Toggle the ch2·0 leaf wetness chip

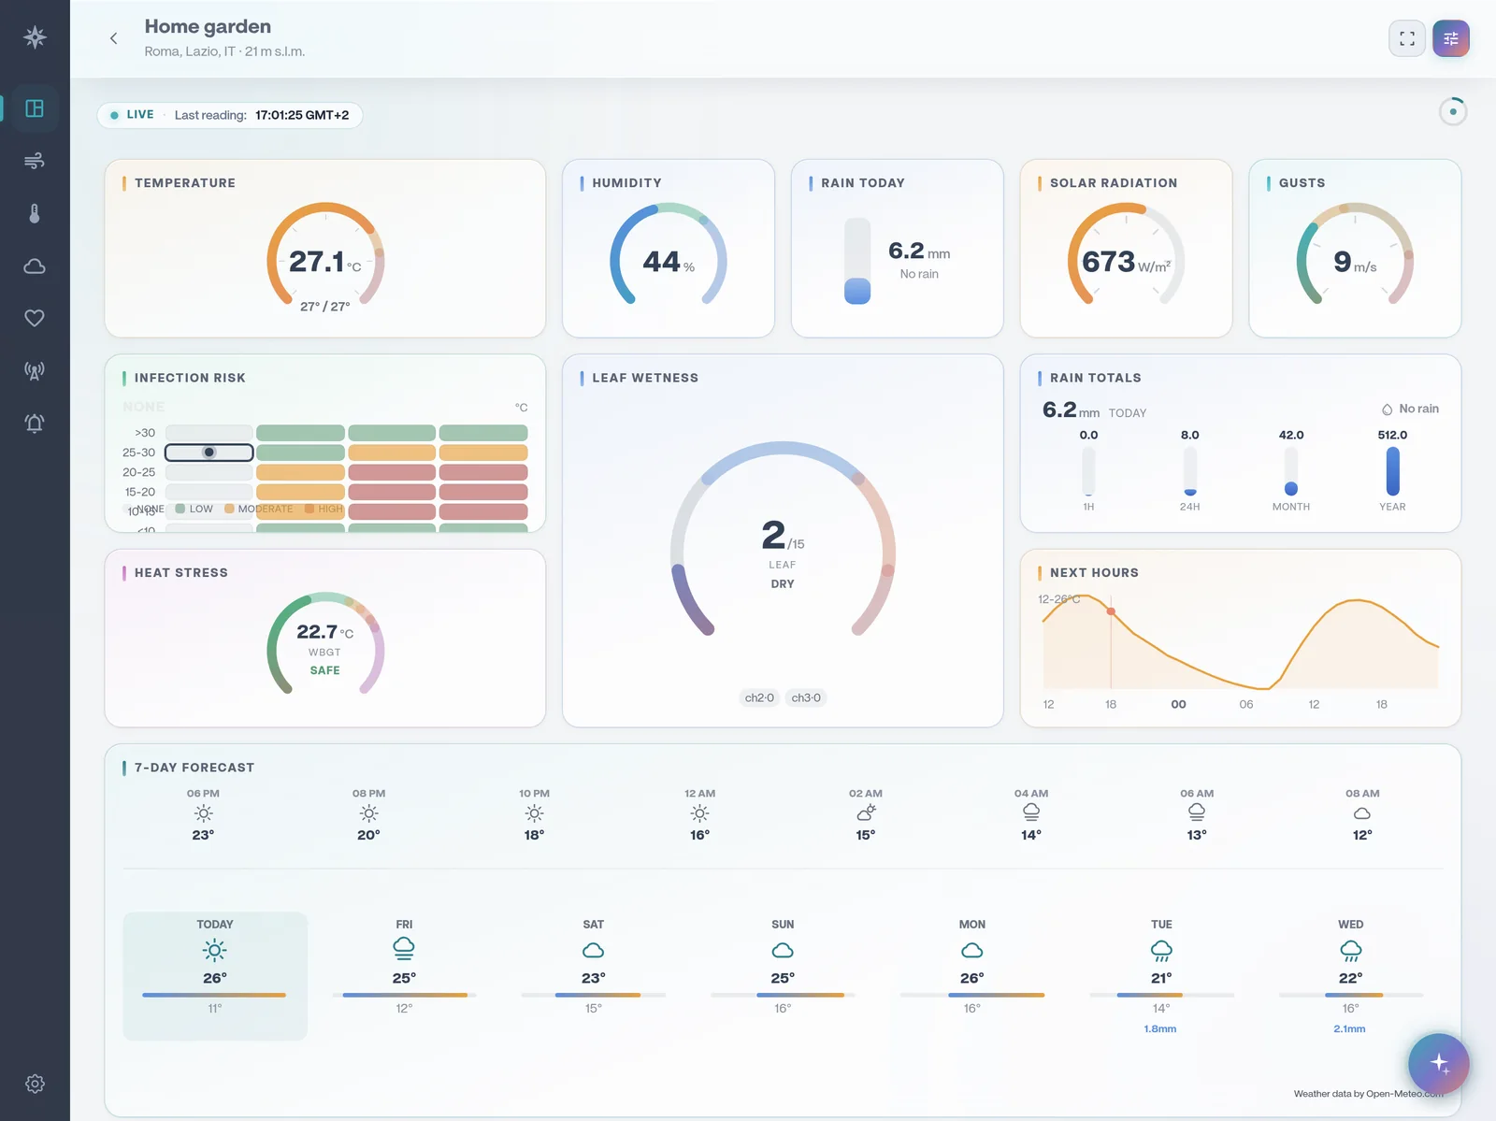[759, 697]
